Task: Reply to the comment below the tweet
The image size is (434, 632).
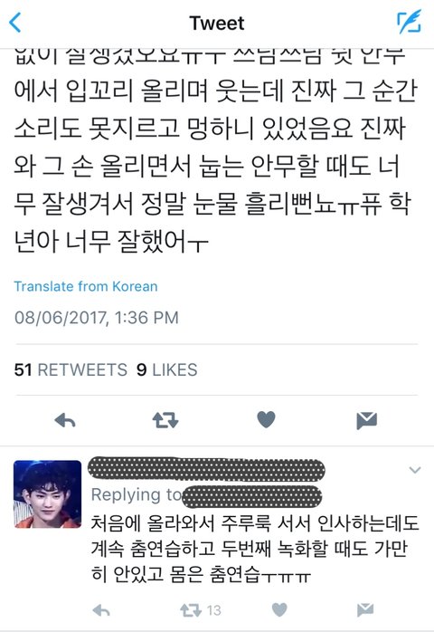Action: coord(101,610)
